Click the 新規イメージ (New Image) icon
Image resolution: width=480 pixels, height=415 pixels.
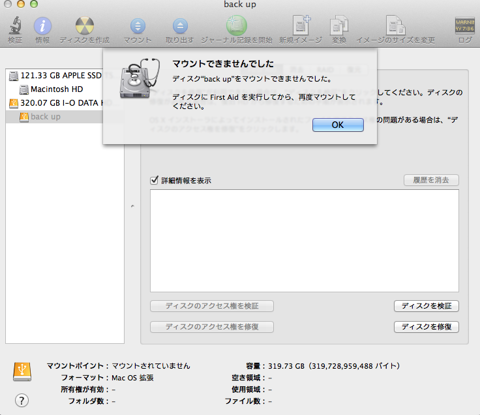pos(301,25)
